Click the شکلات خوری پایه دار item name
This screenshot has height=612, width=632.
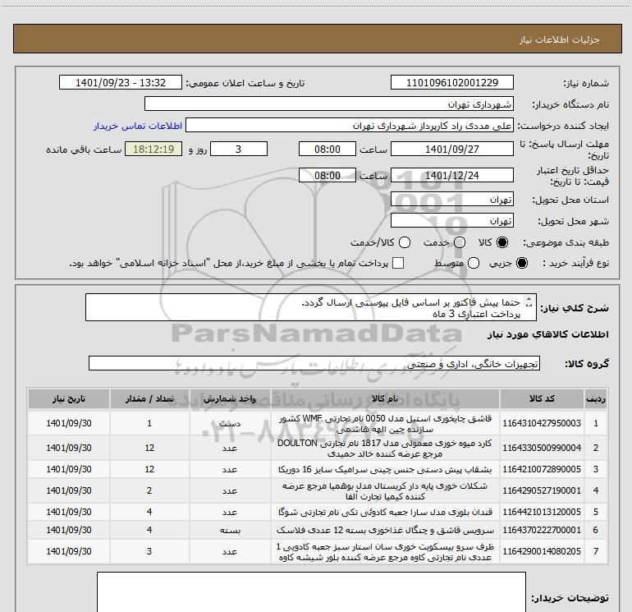click(x=385, y=491)
